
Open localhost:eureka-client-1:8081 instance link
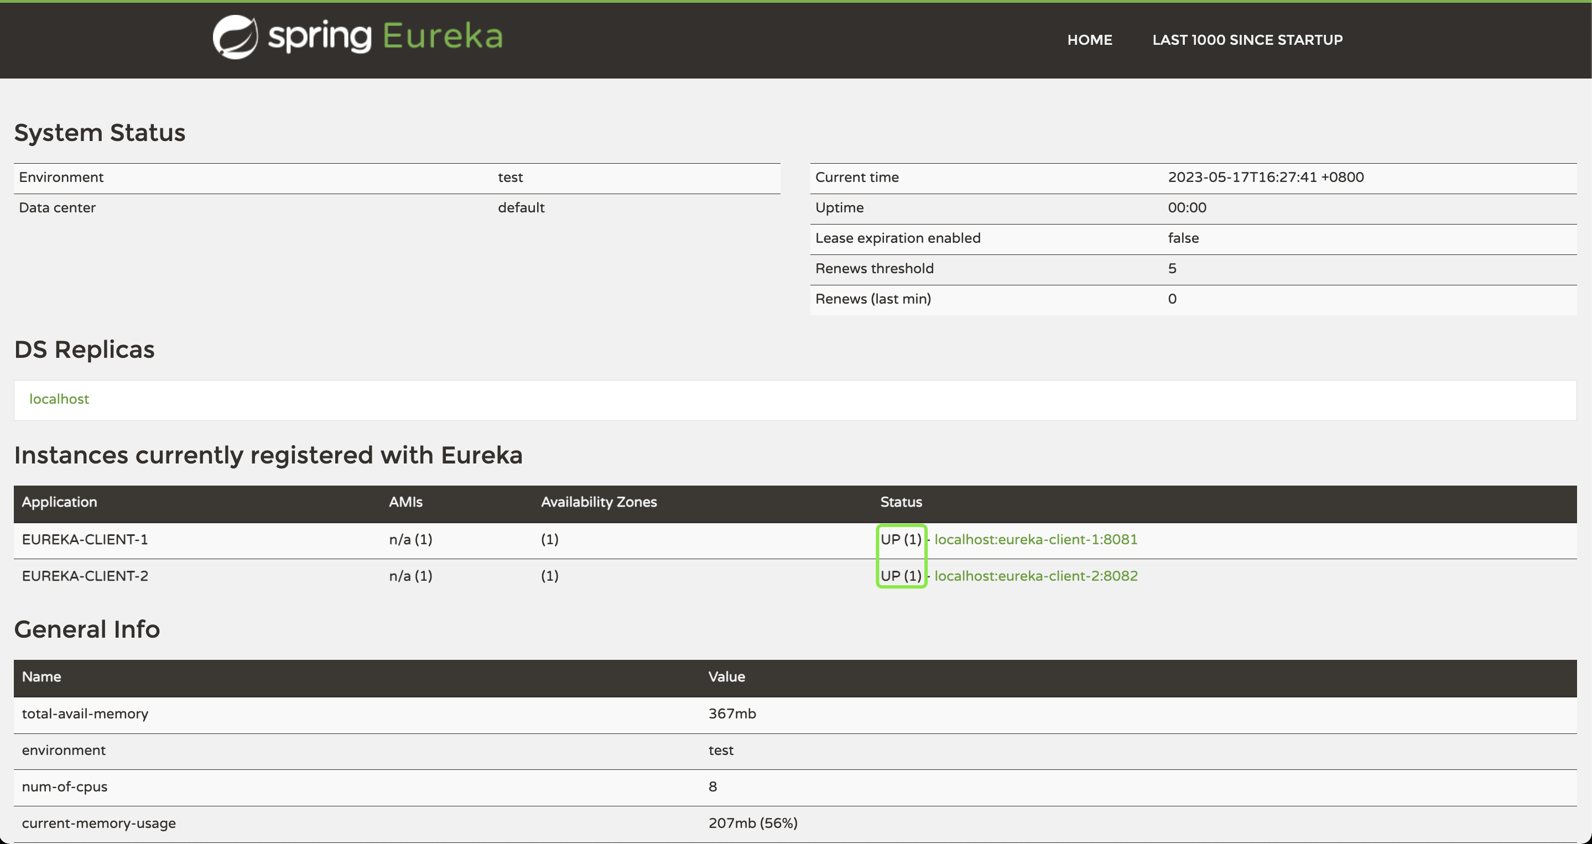pos(1036,539)
